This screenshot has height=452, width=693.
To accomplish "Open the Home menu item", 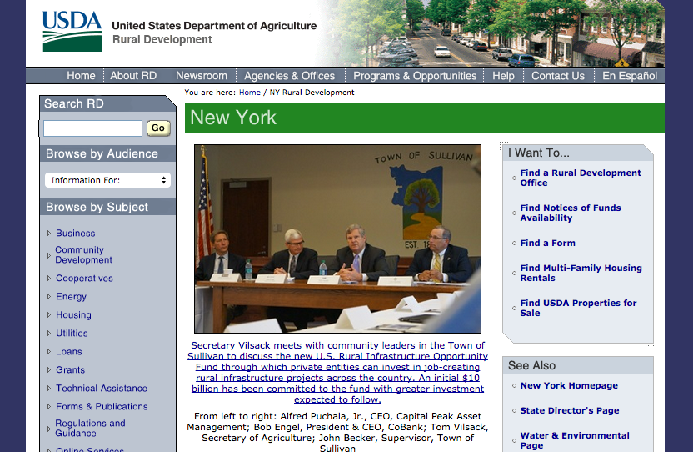I will [x=81, y=76].
